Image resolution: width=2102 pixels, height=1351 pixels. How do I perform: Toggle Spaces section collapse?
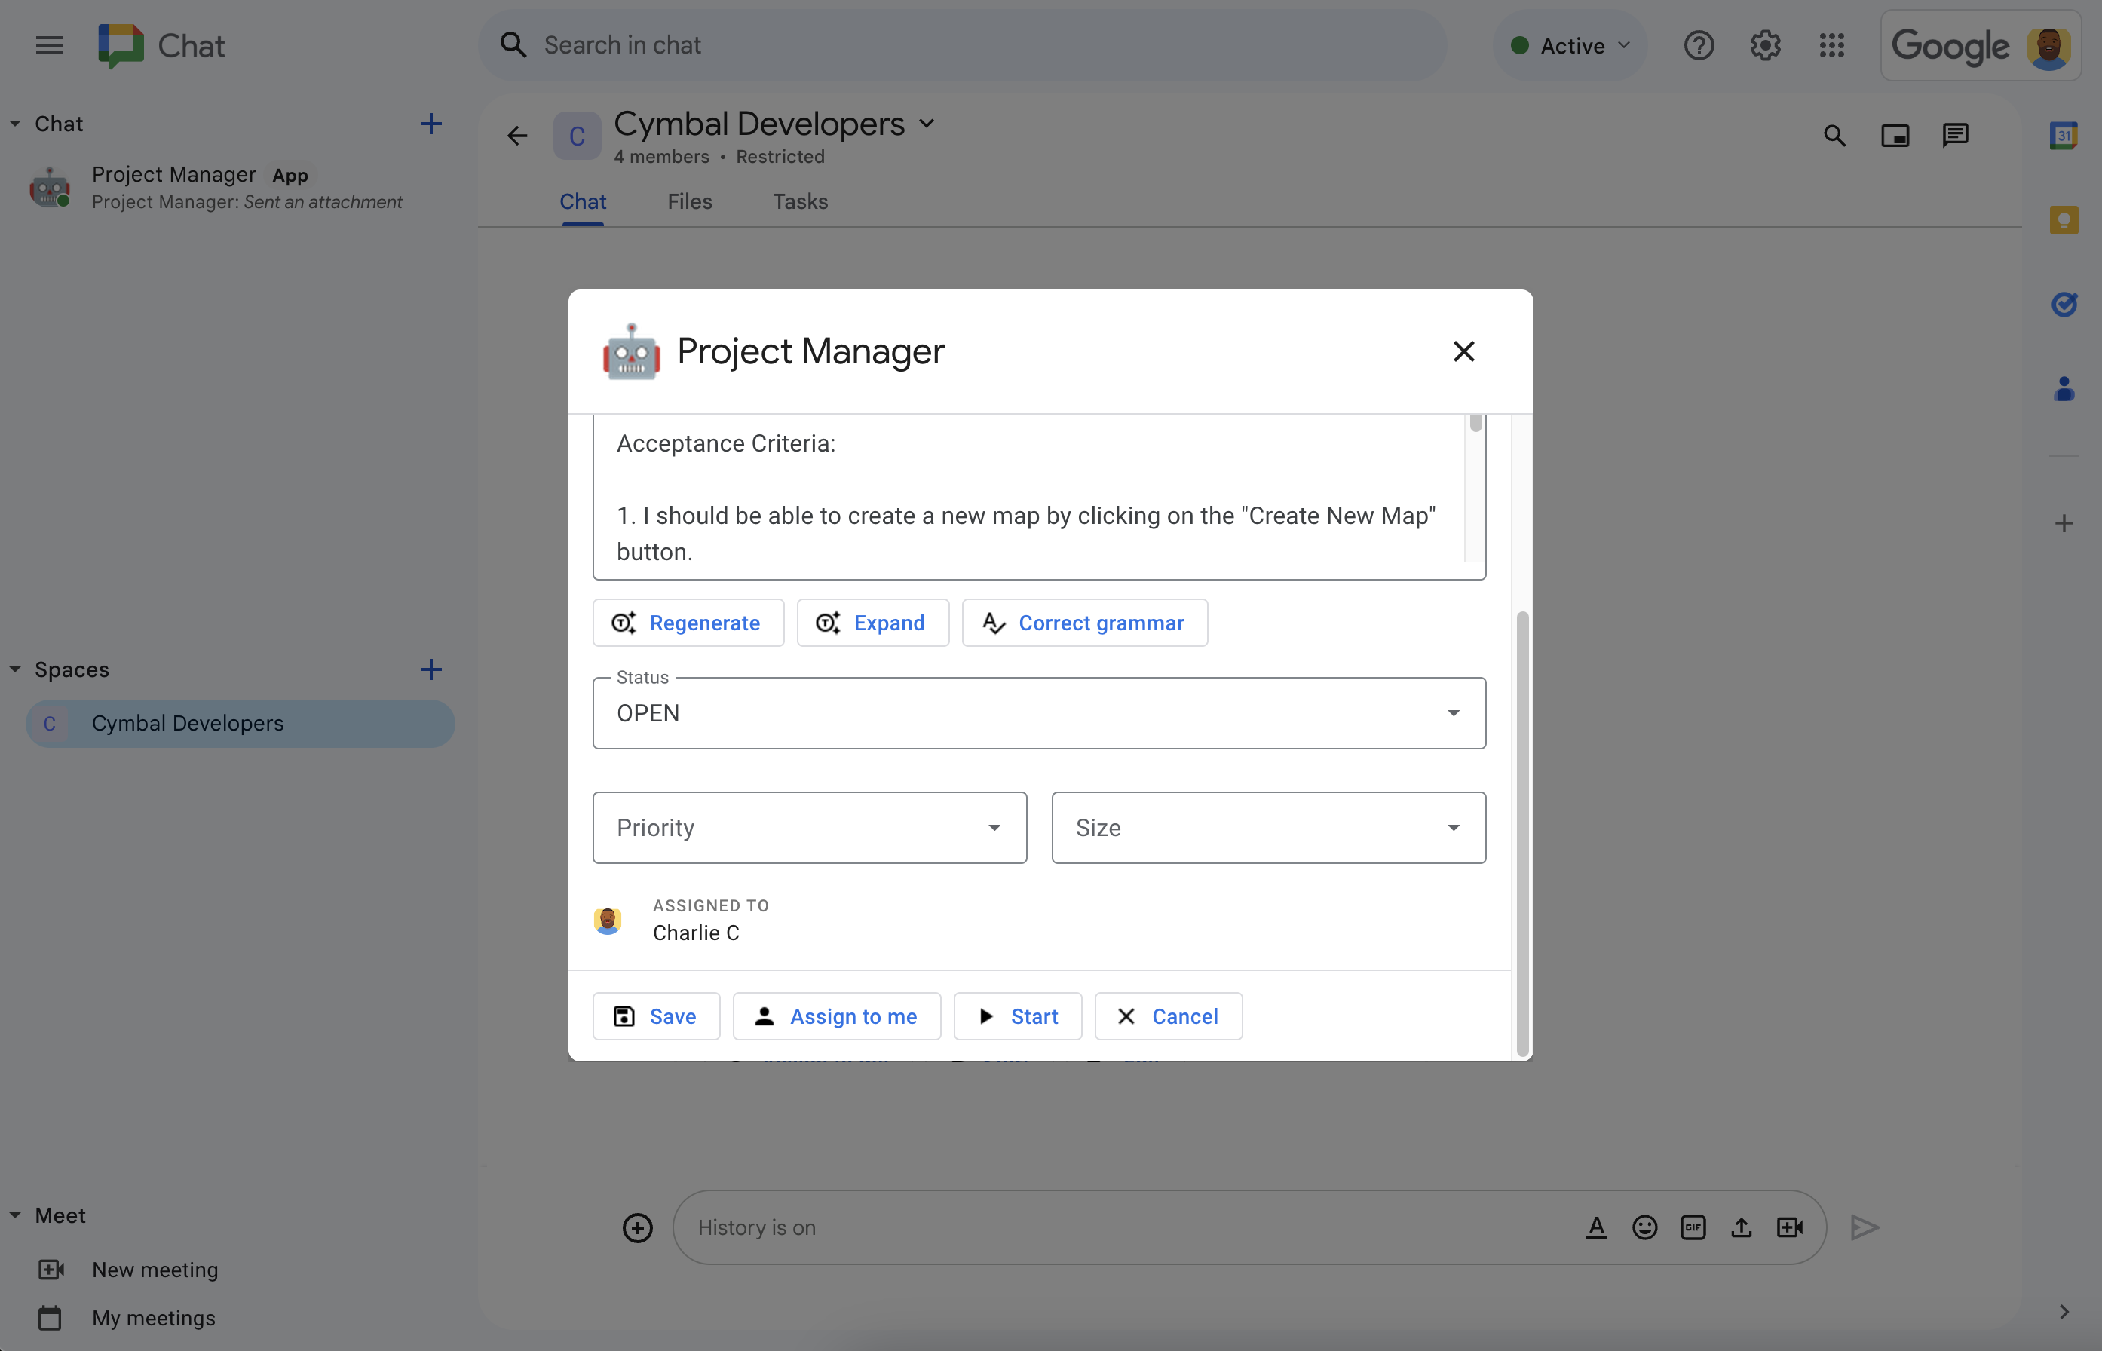(15, 668)
